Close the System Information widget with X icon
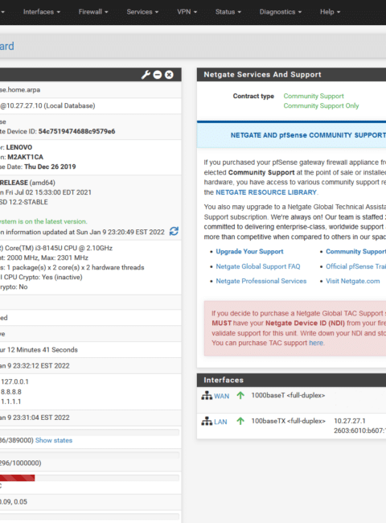The height and width of the screenshot is (523, 386). click(x=169, y=75)
